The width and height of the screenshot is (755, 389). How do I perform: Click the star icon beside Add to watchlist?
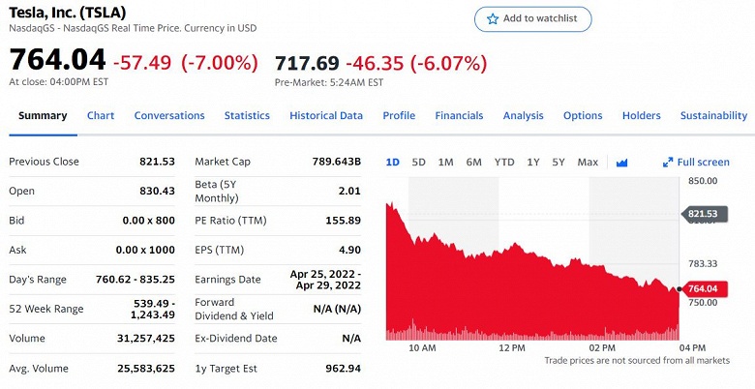click(493, 19)
